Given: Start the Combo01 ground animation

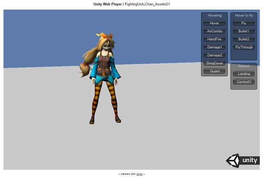Looking at the screenshot, I should pyautogui.click(x=244, y=82).
